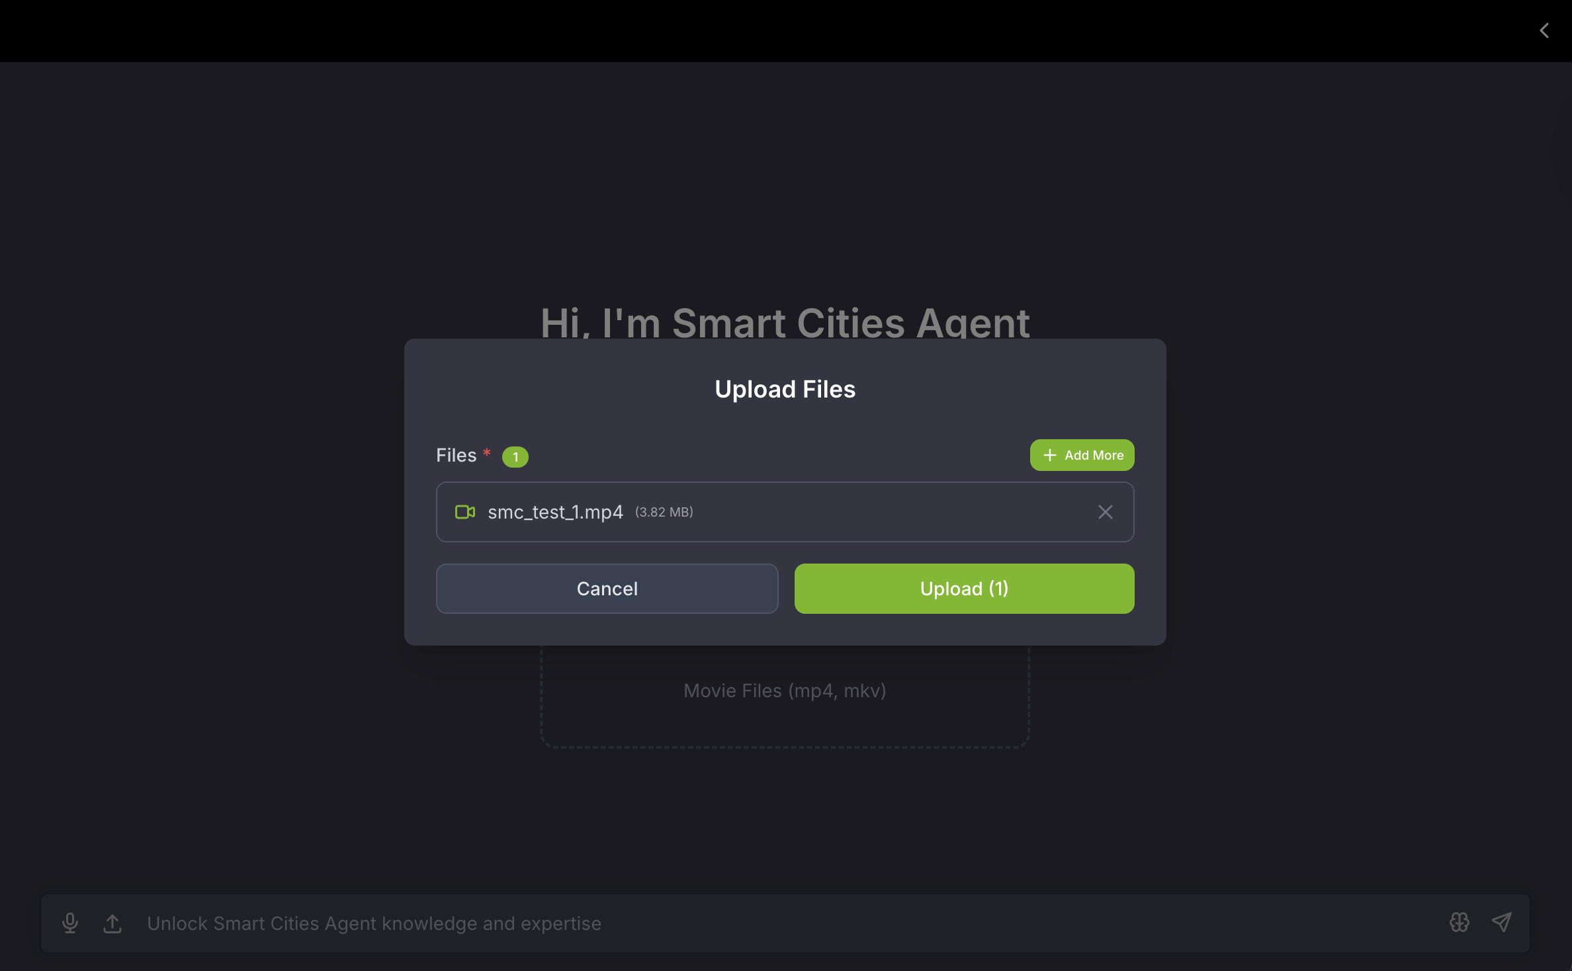This screenshot has height=971, width=1572.
Task: Send message using the paper plane icon
Action: 1502,922
